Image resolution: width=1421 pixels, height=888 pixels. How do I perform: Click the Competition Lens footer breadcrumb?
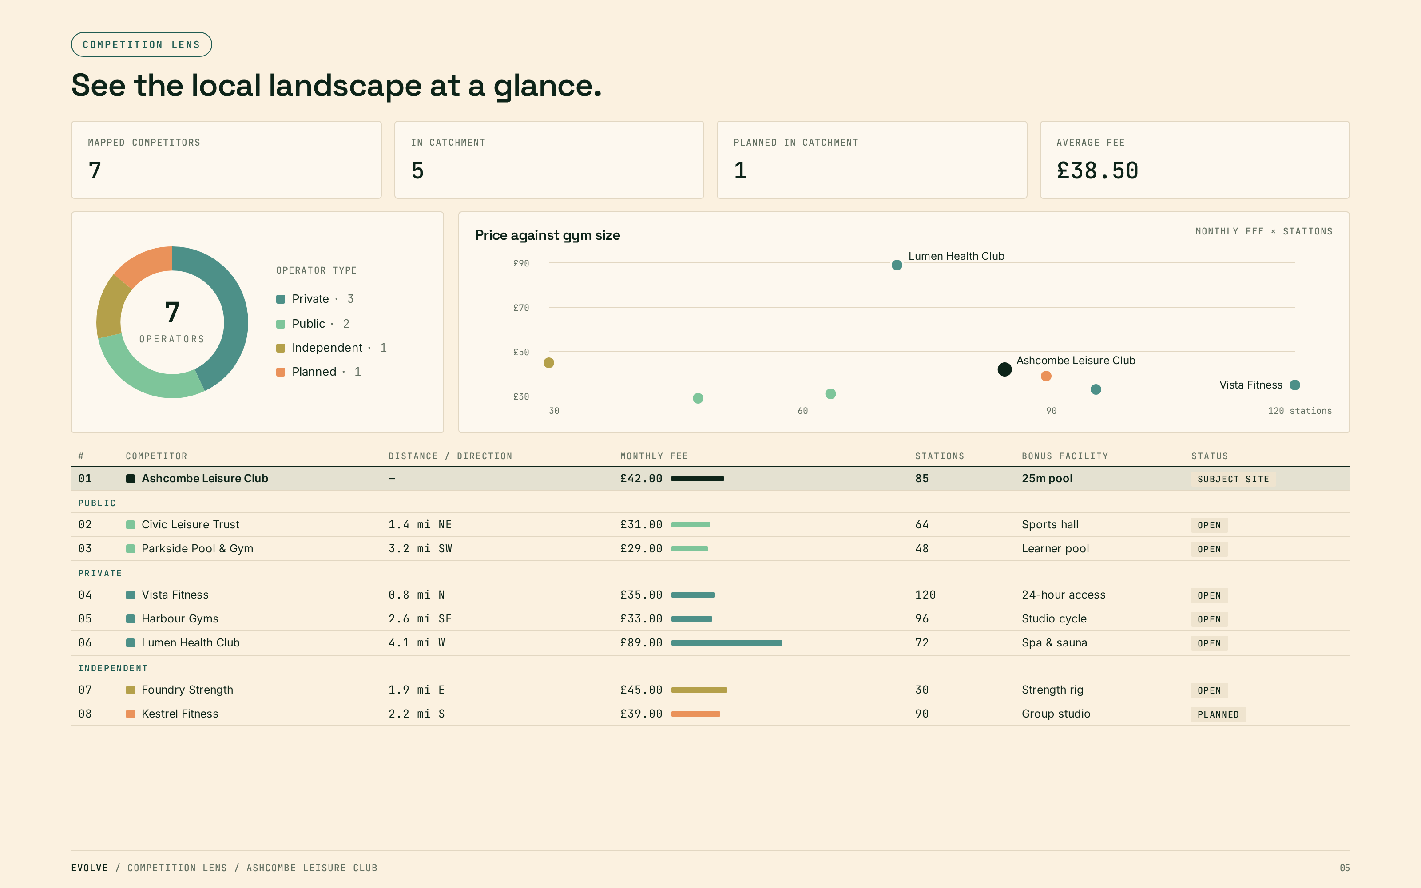pyautogui.click(x=177, y=868)
